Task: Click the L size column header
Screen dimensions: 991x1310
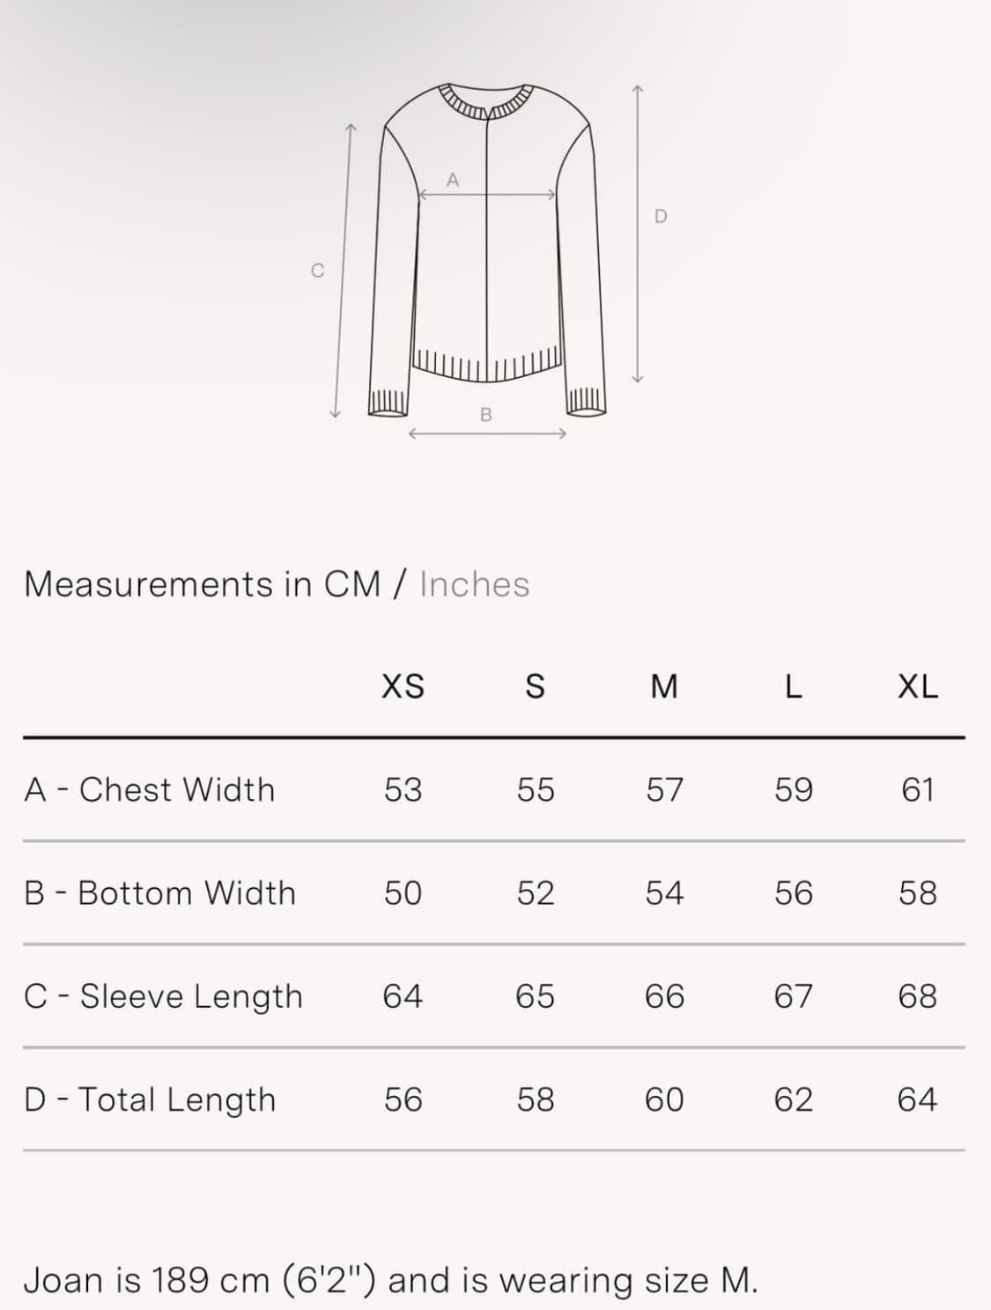Action: tap(793, 686)
